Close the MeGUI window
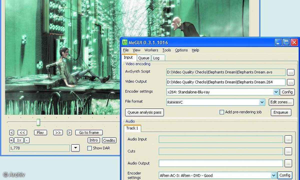Image resolution: width=300 pixels, height=180 pixels. pos(294,42)
